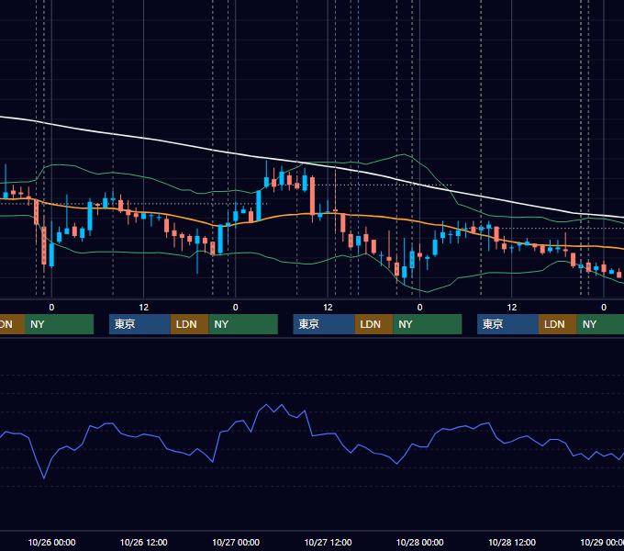Select the NY session block spanning 10/29 00:00
The height and width of the screenshot is (551, 624).
click(x=600, y=324)
